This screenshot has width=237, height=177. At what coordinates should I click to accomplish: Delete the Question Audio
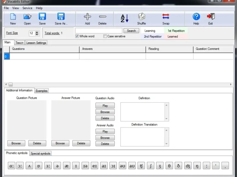[105, 118]
